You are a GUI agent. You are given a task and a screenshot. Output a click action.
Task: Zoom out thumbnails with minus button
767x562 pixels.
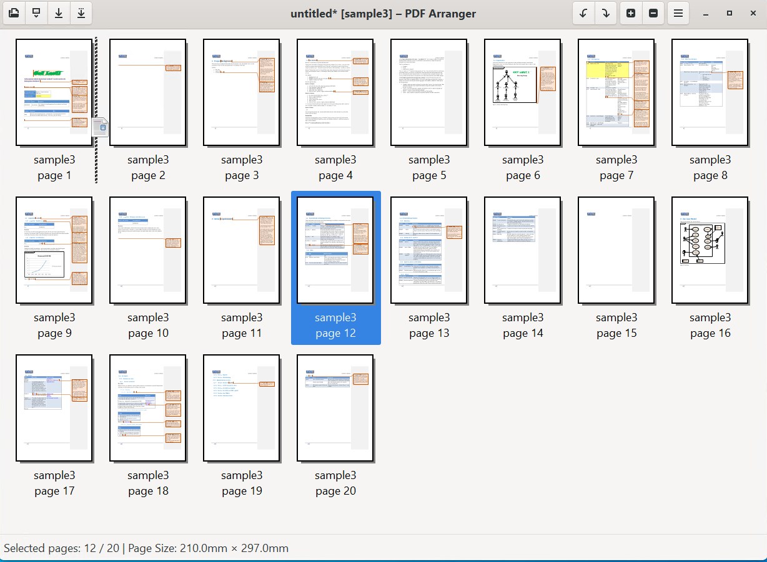(653, 13)
